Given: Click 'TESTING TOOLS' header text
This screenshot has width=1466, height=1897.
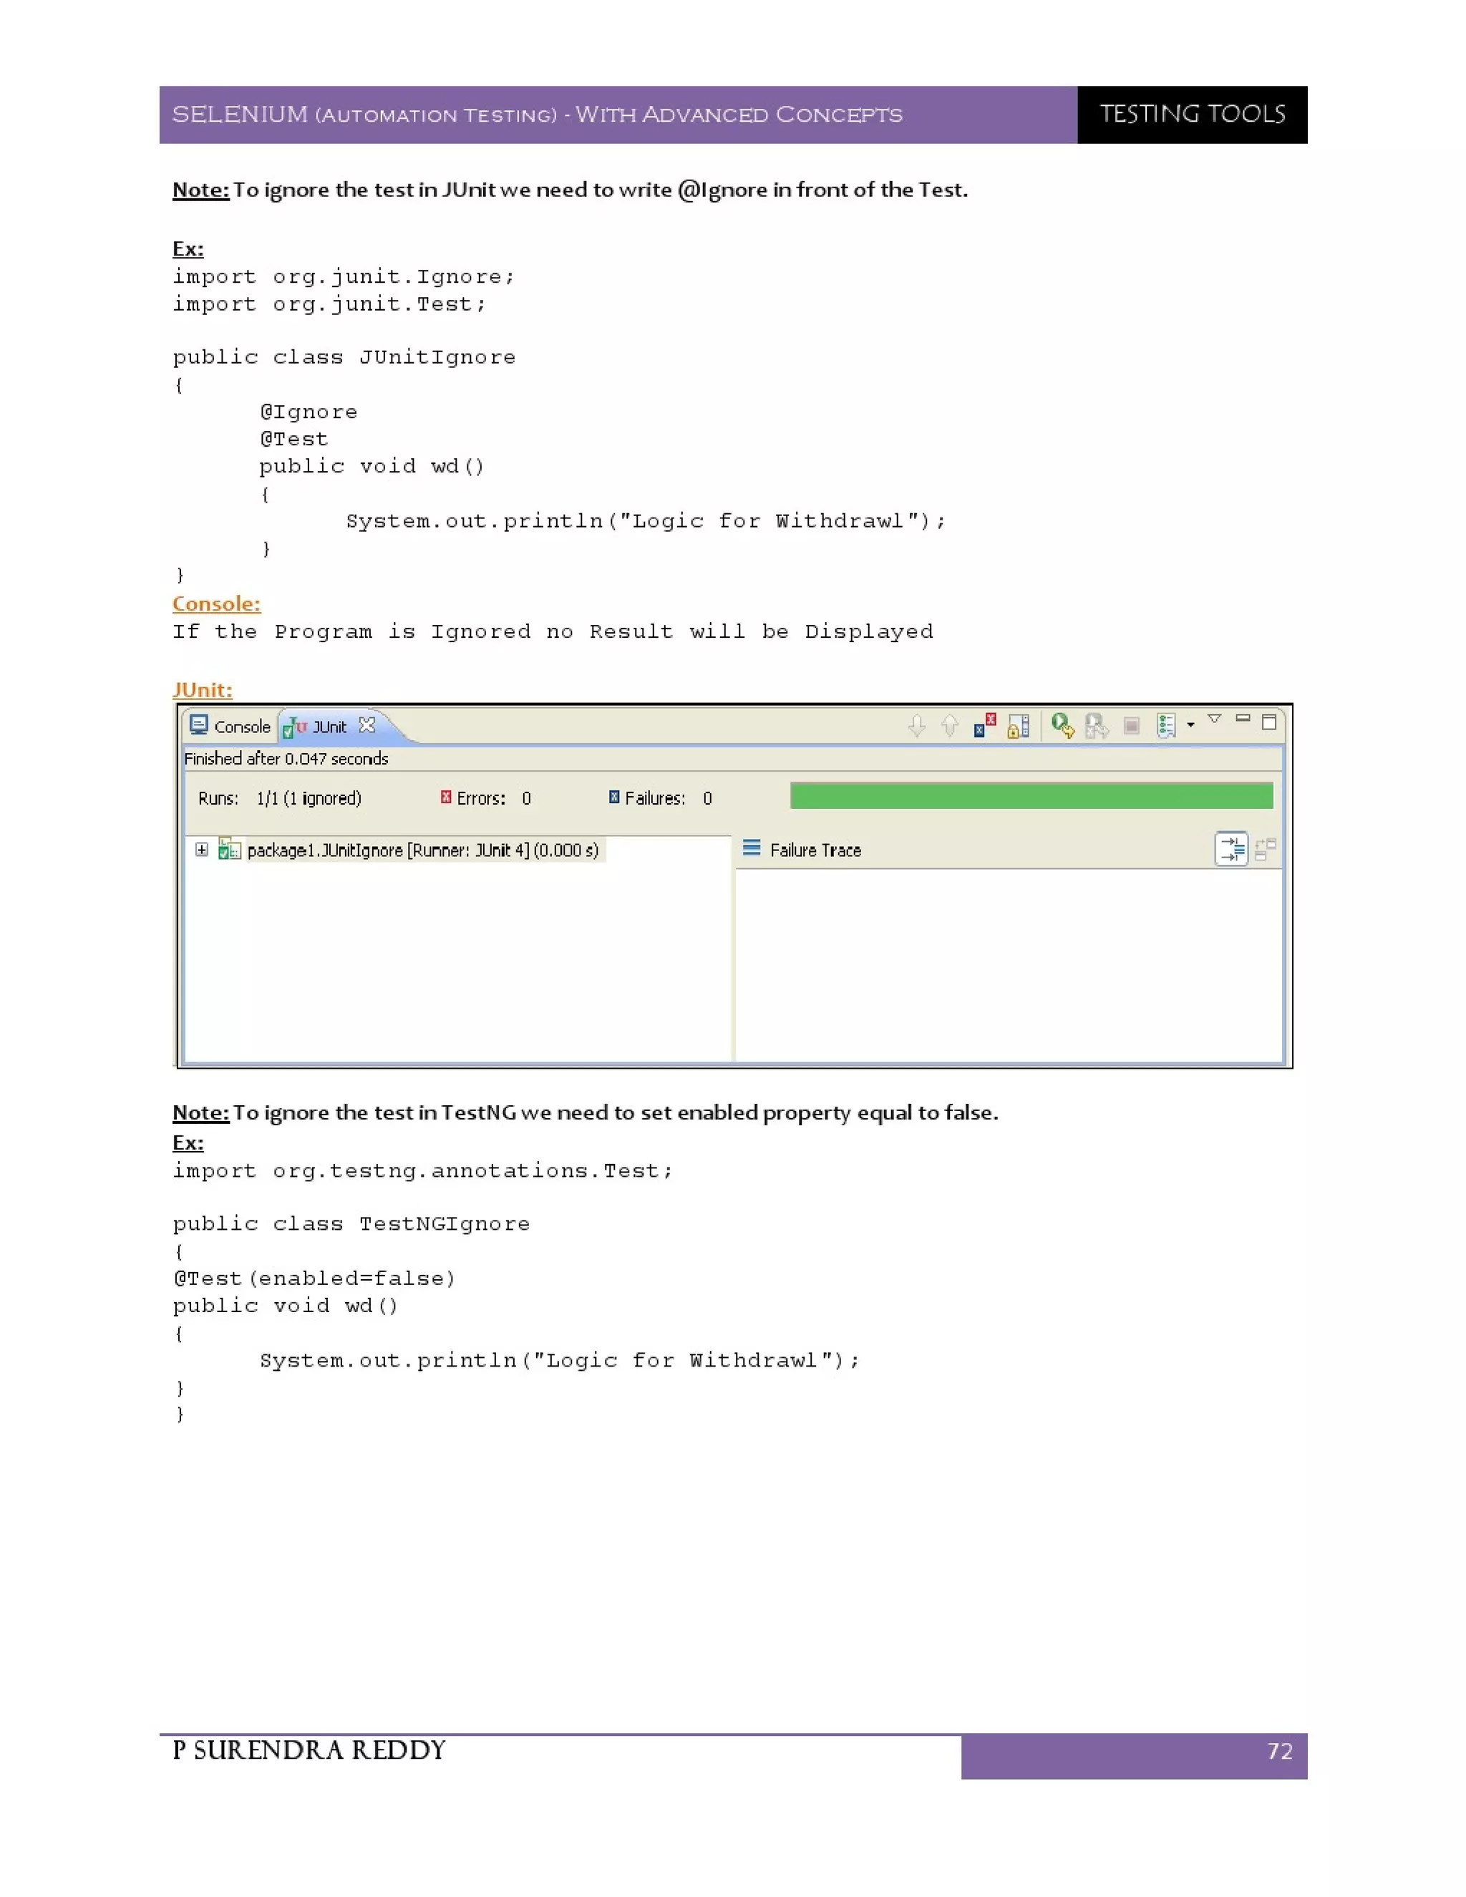Looking at the screenshot, I should 1193,114.
